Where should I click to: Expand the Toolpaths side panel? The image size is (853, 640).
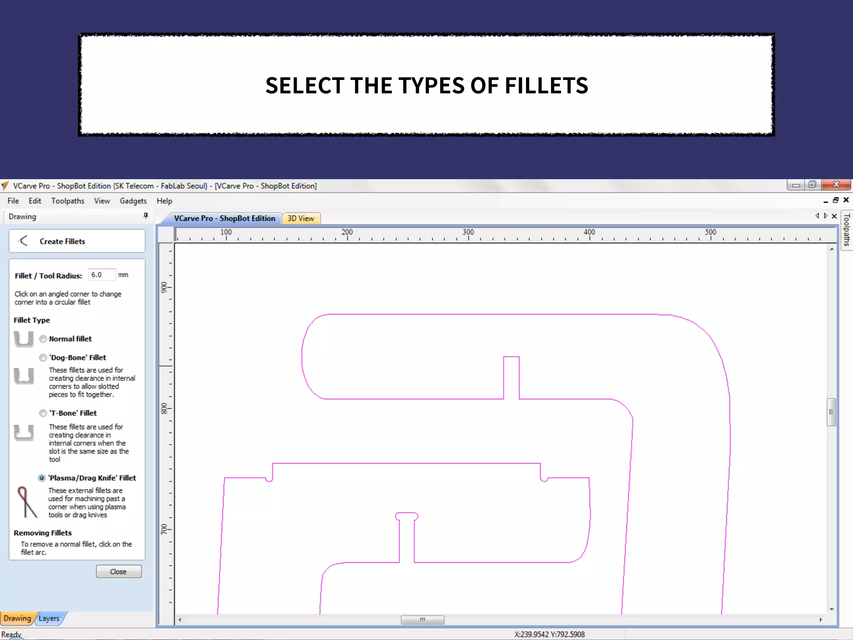click(846, 230)
